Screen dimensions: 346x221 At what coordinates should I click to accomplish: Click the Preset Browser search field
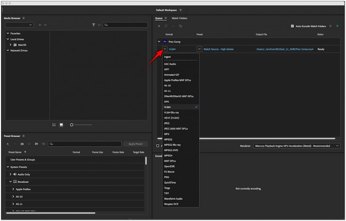point(84,144)
